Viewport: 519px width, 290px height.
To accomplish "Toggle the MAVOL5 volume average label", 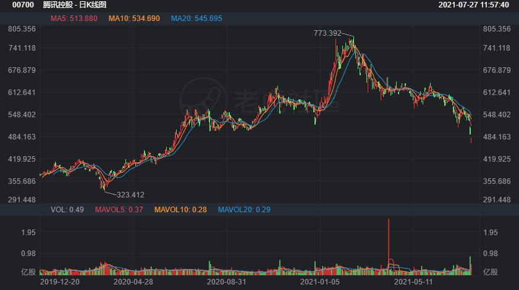I will pos(119,210).
